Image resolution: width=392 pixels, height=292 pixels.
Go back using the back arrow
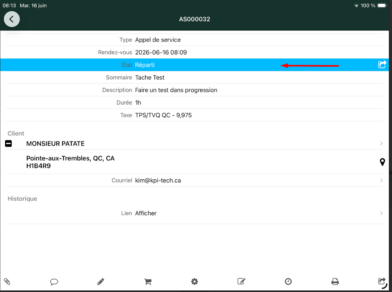coord(12,19)
